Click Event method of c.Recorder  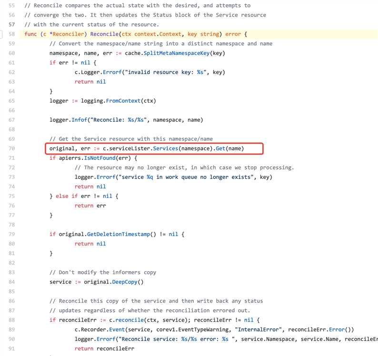[x=117, y=330]
